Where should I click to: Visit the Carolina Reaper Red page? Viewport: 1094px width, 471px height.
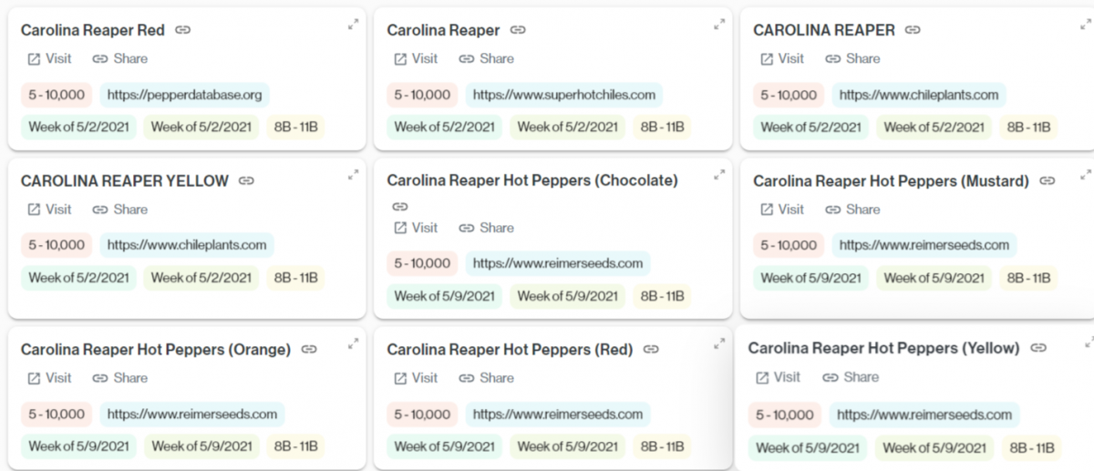point(49,58)
